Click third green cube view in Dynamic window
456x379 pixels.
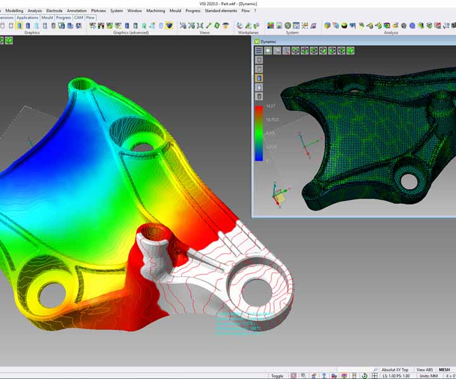click(x=313, y=51)
